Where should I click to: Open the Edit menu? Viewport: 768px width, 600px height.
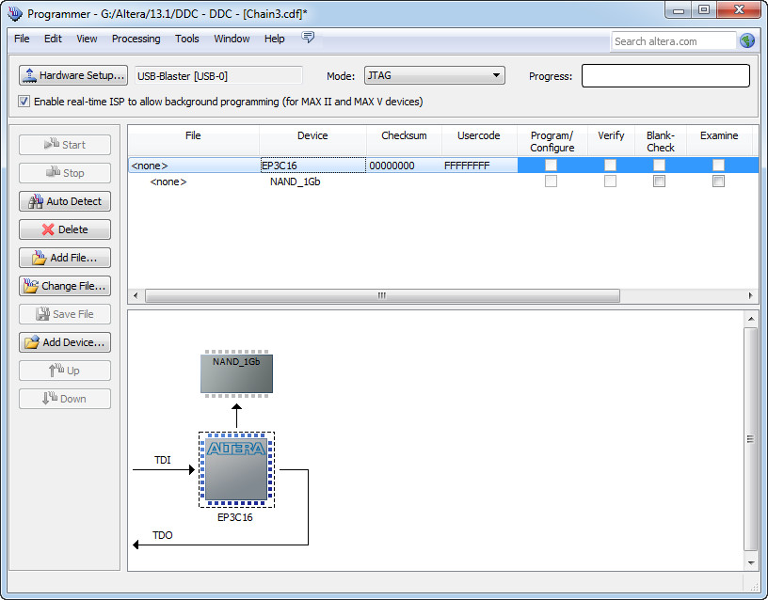(x=53, y=39)
